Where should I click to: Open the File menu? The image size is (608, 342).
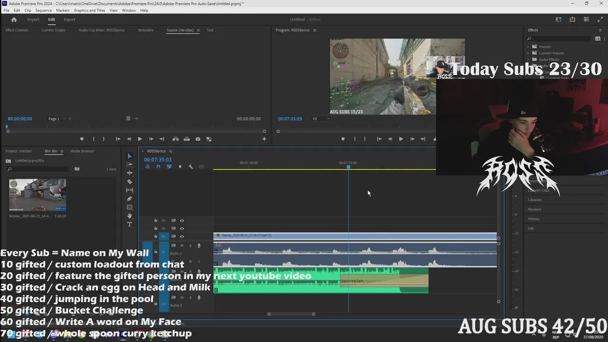tap(6, 10)
